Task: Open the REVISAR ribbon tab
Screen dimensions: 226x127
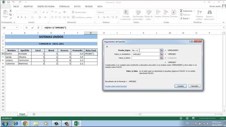Action: pos(89,6)
